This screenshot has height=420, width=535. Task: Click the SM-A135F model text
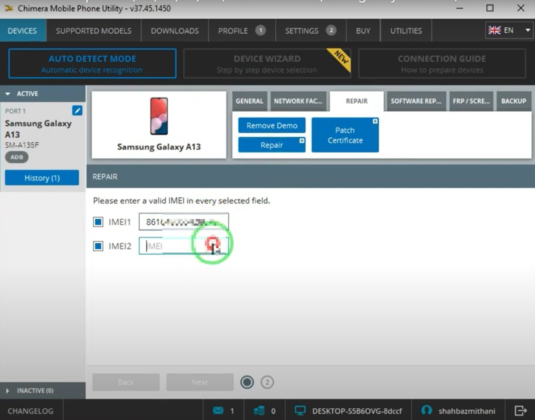(22, 145)
